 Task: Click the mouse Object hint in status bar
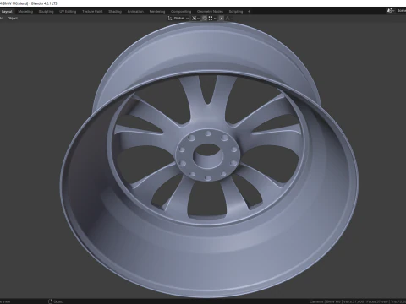[x=56, y=301]
